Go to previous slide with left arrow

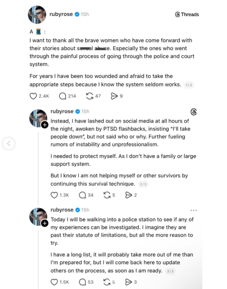click(9, 143)
